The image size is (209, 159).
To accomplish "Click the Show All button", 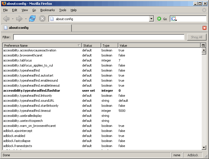I will 196,37.
